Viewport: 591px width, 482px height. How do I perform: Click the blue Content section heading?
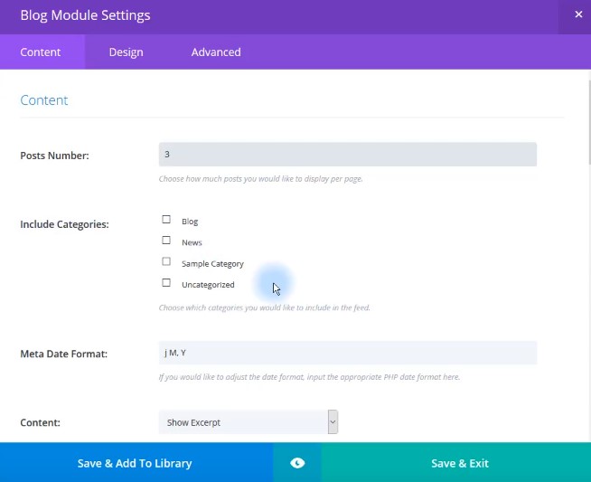[44, 100]
